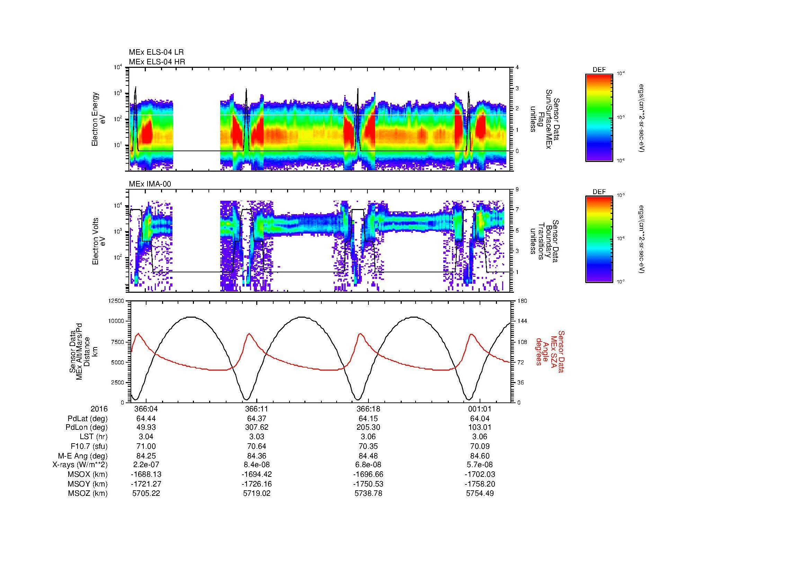Screen dimensions: 810x572
Task: Click the 'X-rays (W/m**2)' row label
Action: (80, 465)
